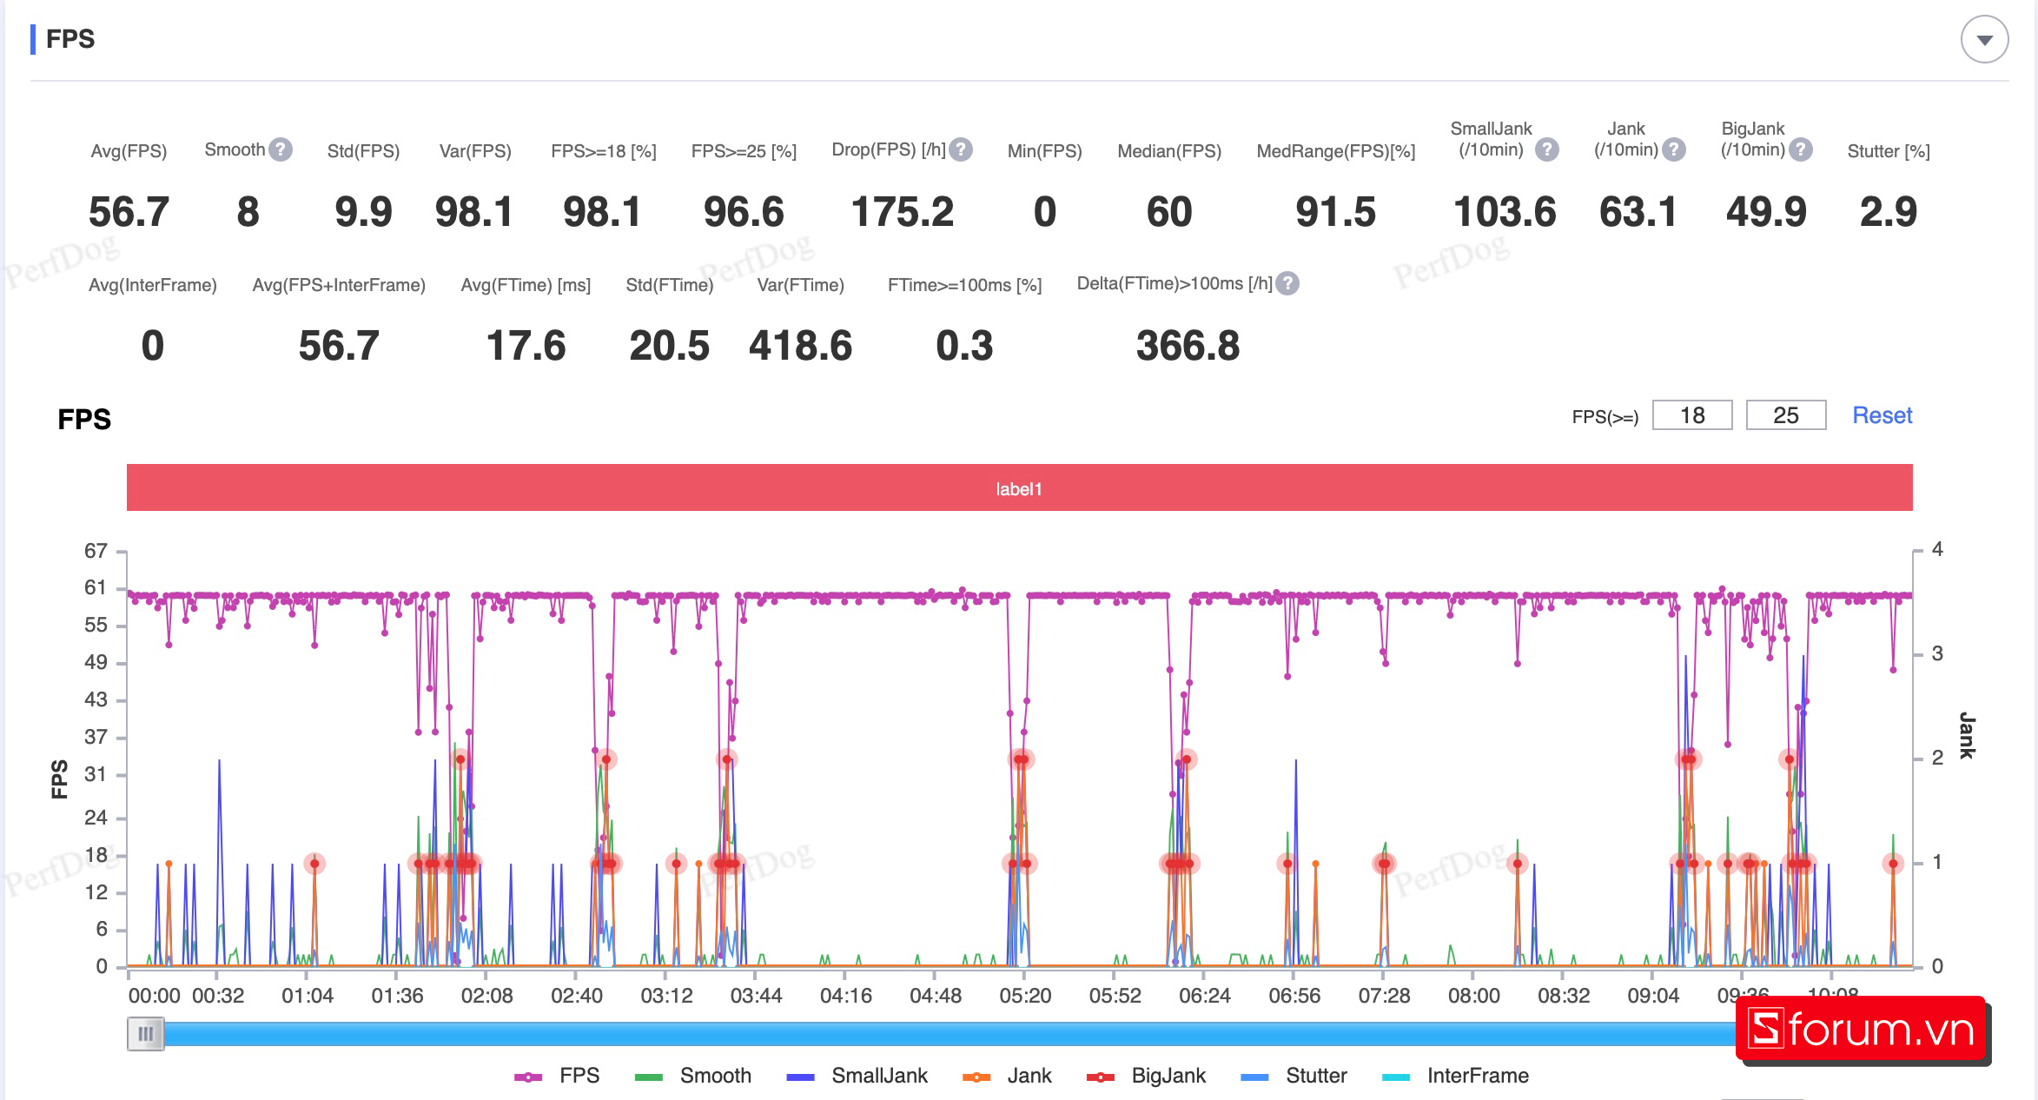Click the Std(FTime) value 20.5
2038x1100 pixels.
tap(669, 346)
